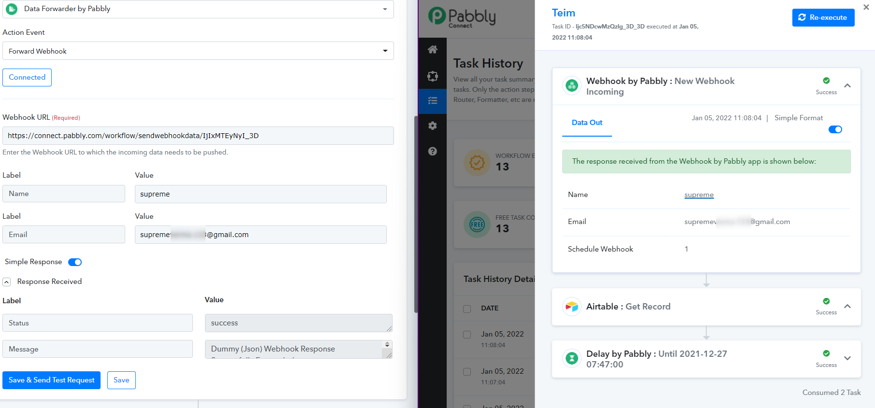875x408 pixels.
Task: Open the supreme name link
Action: click(x=699, y=195)
